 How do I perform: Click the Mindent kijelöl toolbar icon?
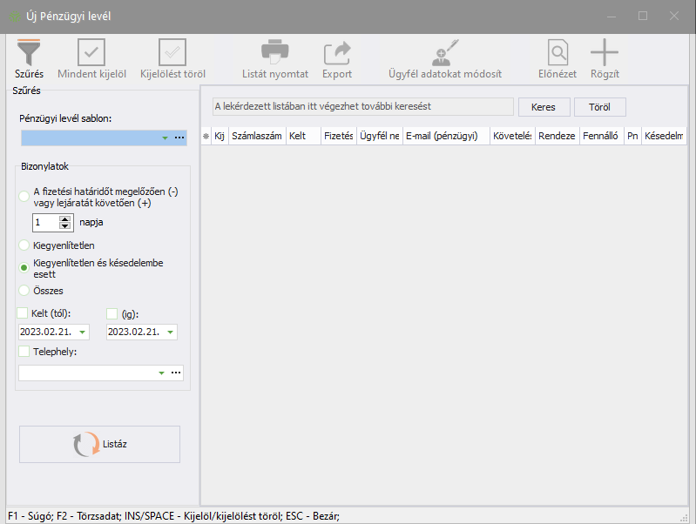click(x=91, y=54)
